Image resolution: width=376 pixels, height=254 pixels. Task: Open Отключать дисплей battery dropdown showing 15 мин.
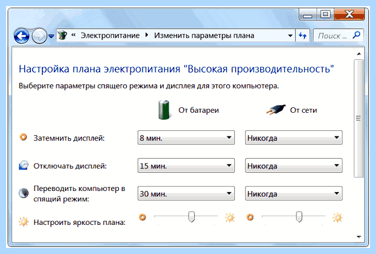186,165
